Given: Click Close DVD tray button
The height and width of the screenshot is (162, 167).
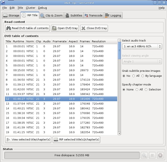Looking at the screenshot, I should 94,28.
